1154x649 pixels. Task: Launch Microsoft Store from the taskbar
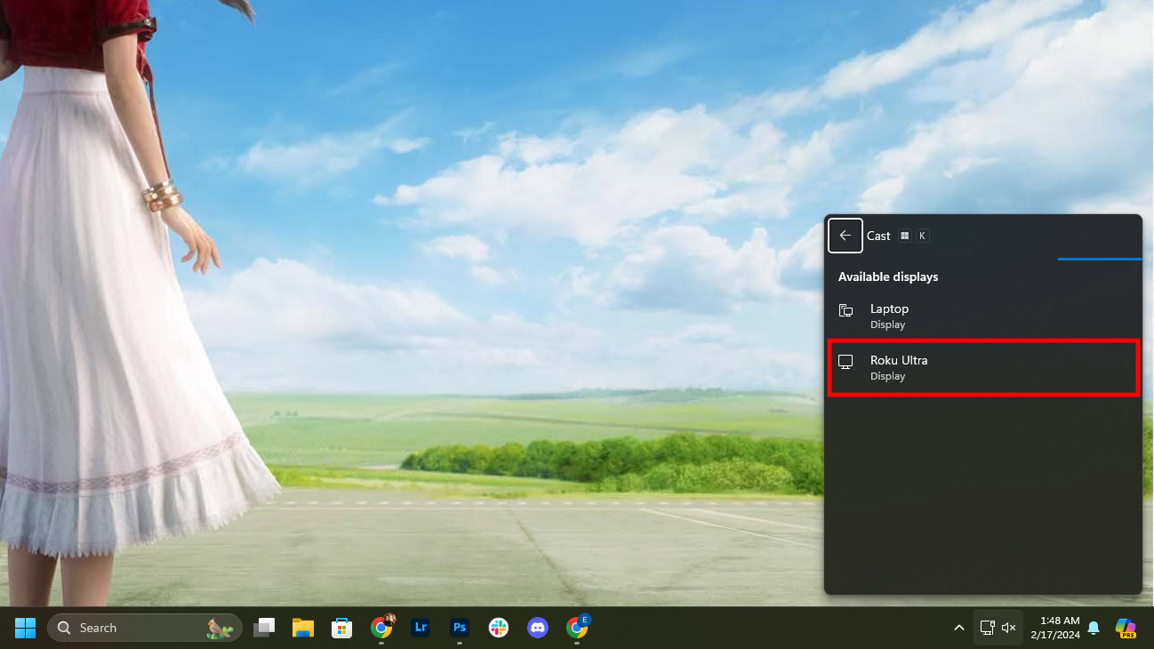342,628
